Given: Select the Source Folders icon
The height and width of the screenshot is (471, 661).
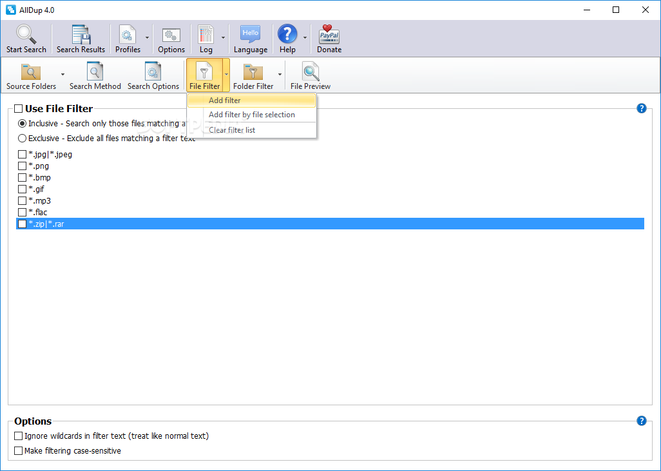Looking at the screenshot, I should point(31,72).
